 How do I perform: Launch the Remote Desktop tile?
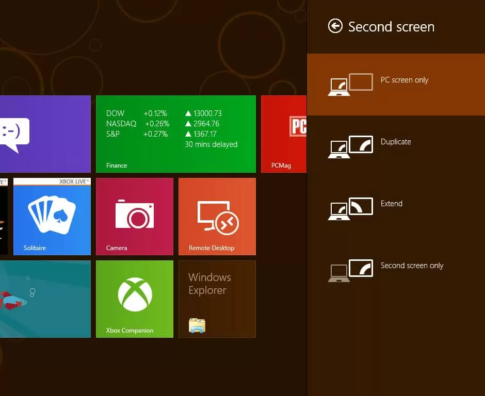(217, 217)
